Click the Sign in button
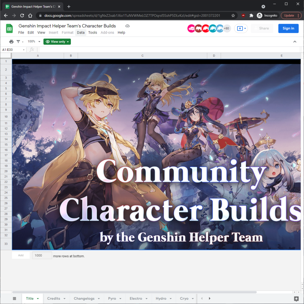 tap(288, 28)
